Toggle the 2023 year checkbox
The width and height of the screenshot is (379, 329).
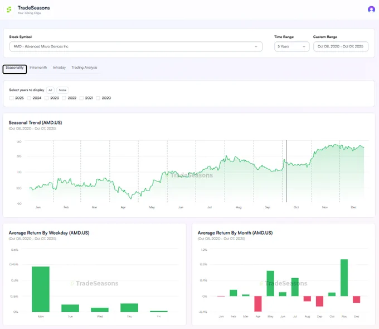46,98
